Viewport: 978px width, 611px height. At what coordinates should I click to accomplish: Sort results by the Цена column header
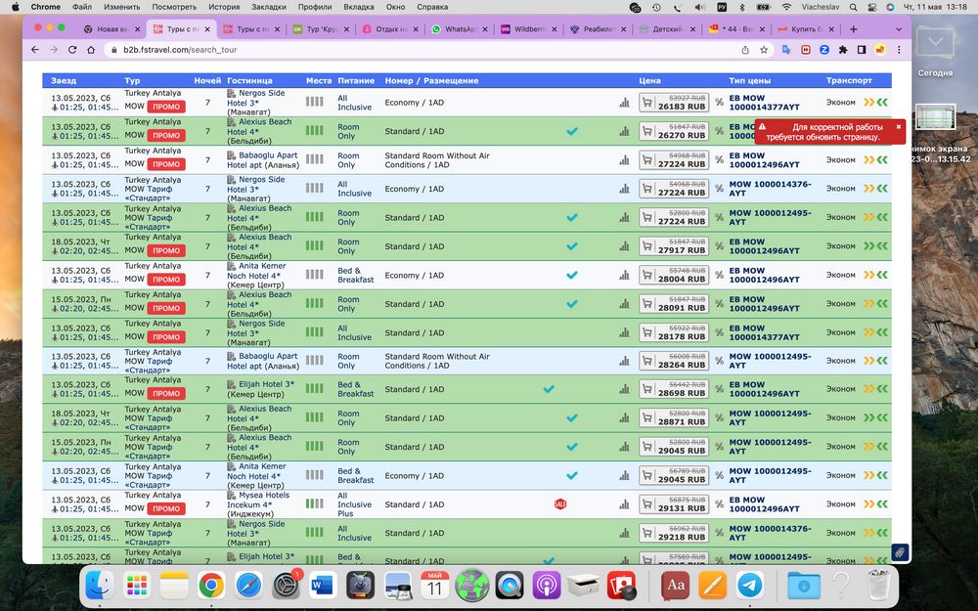(649, 80)
